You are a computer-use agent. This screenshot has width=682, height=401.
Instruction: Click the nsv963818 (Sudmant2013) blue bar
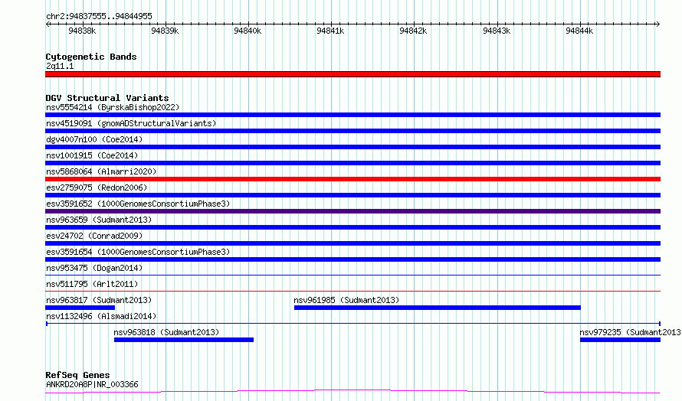(183, 340)
